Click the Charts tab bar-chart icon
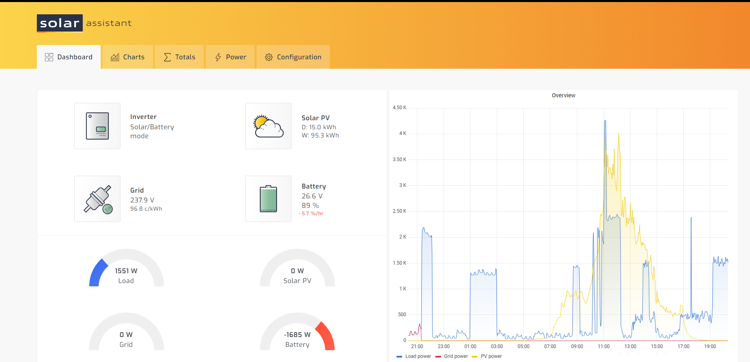This screenshot has width=750, height=362. (115, 57)
